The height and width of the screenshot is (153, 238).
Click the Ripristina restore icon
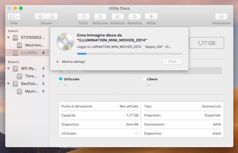coord(135,16)
